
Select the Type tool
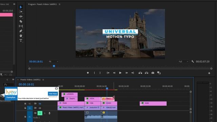pos(21,40)
